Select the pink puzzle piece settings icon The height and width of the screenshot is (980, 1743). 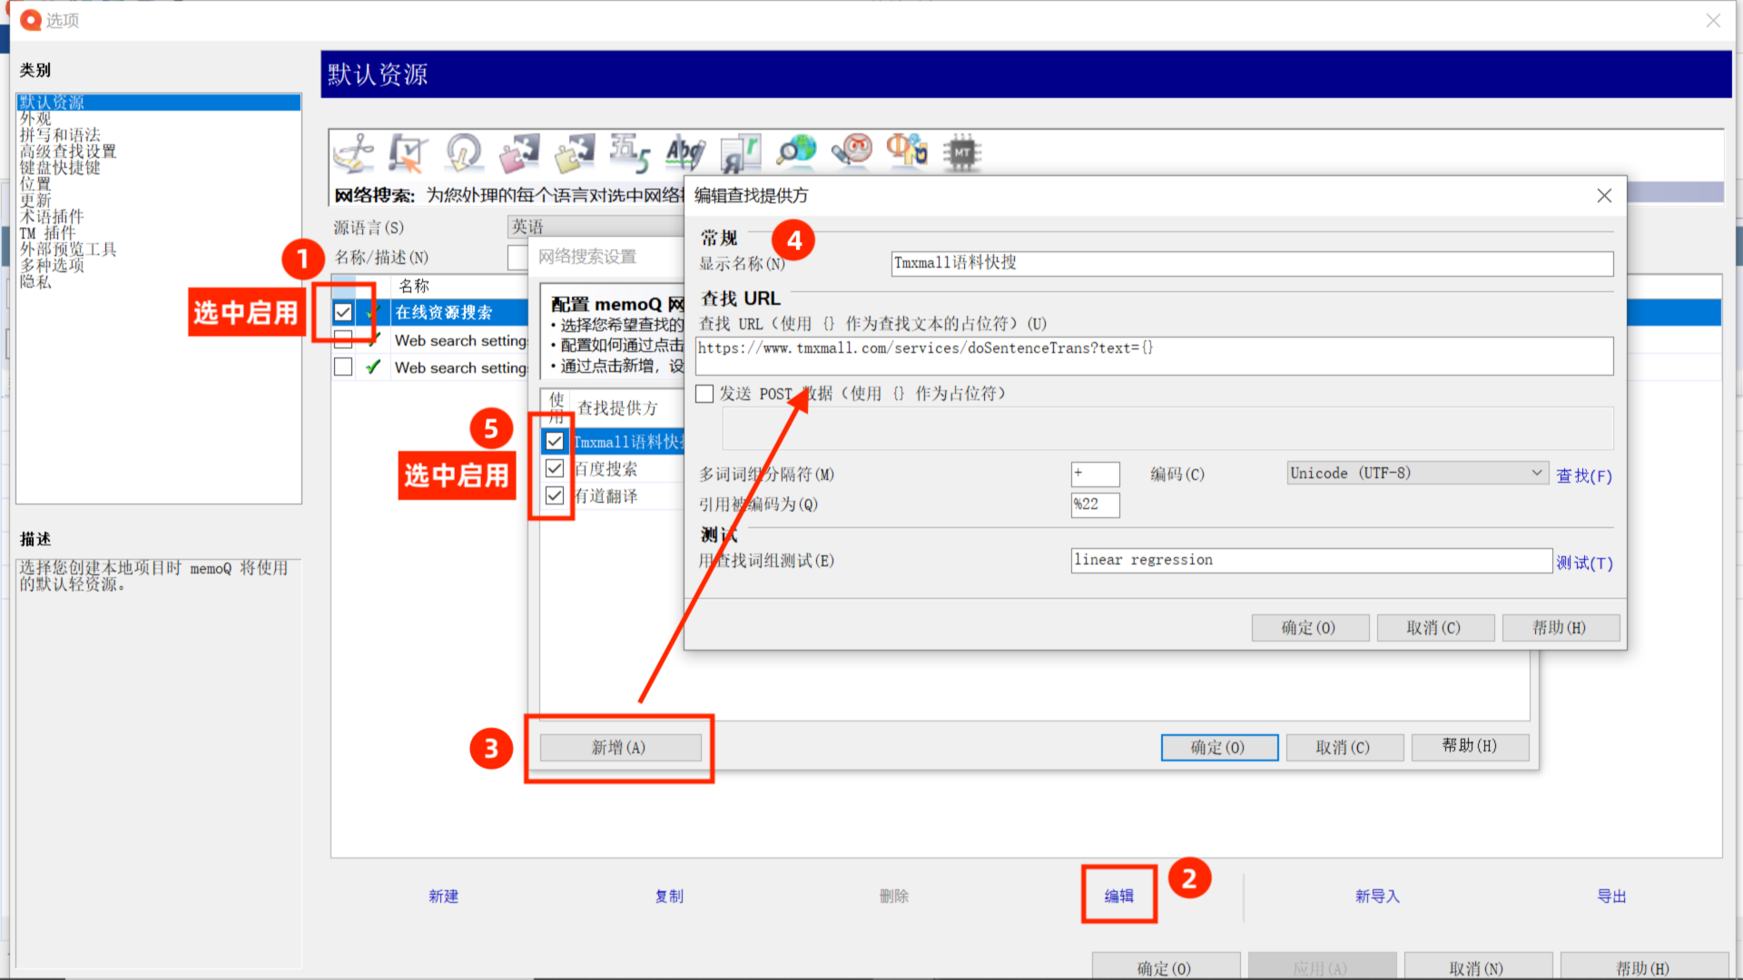click(x=519, y=152)
